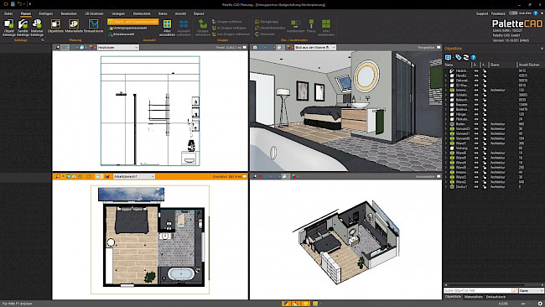Screen dimensions: 545x307
Task: Click the blue help icon in Objektliste panel
Action: click(x=474, y=57)
